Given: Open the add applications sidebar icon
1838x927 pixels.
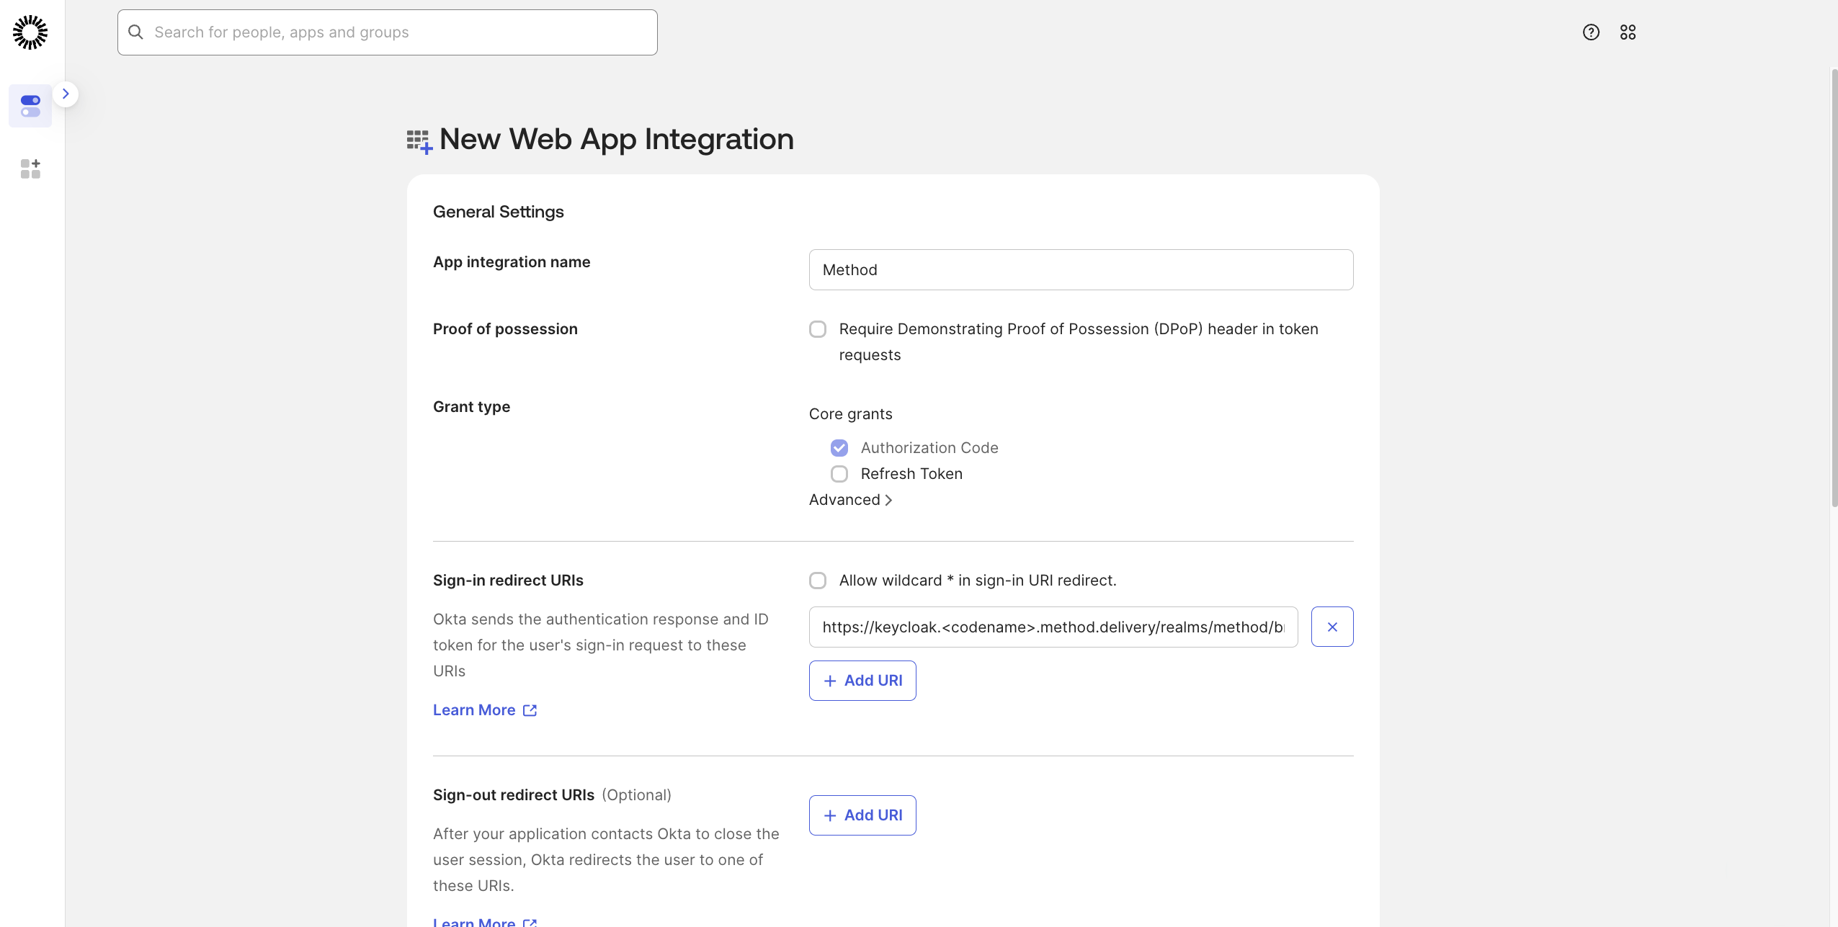Looking at the screenshot, I should [30, 169].
